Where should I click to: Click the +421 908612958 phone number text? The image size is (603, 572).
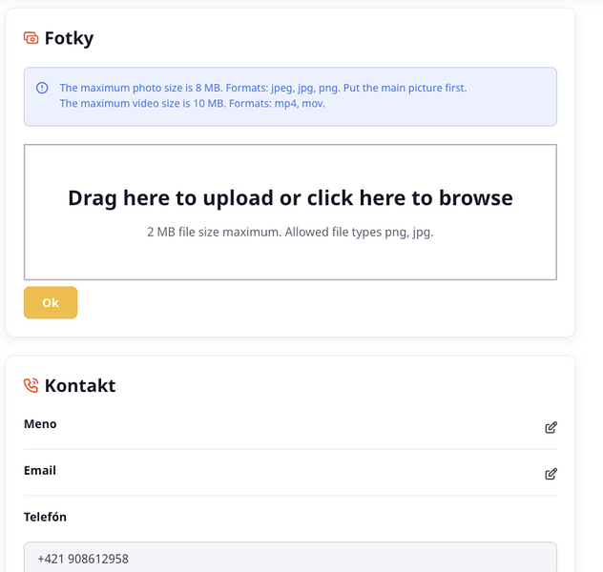[x=83, y=559]
